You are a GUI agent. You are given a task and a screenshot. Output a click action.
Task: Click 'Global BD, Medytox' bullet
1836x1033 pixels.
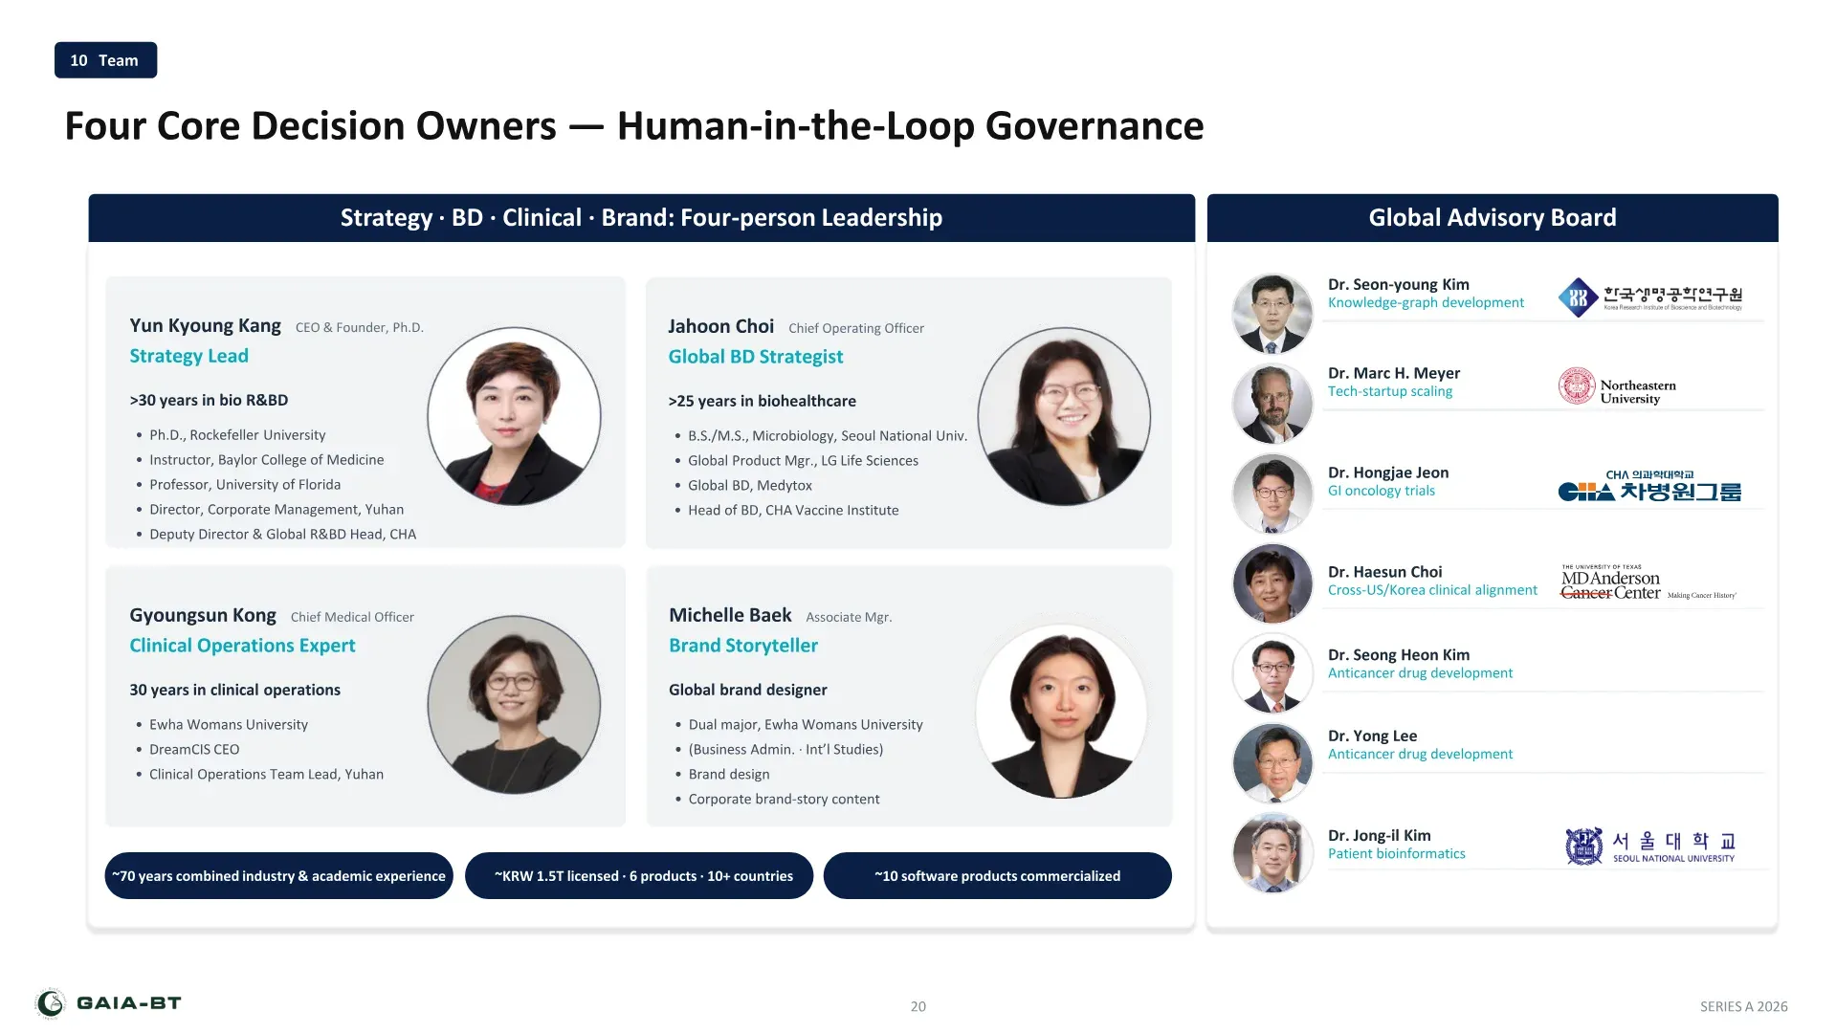750,486
